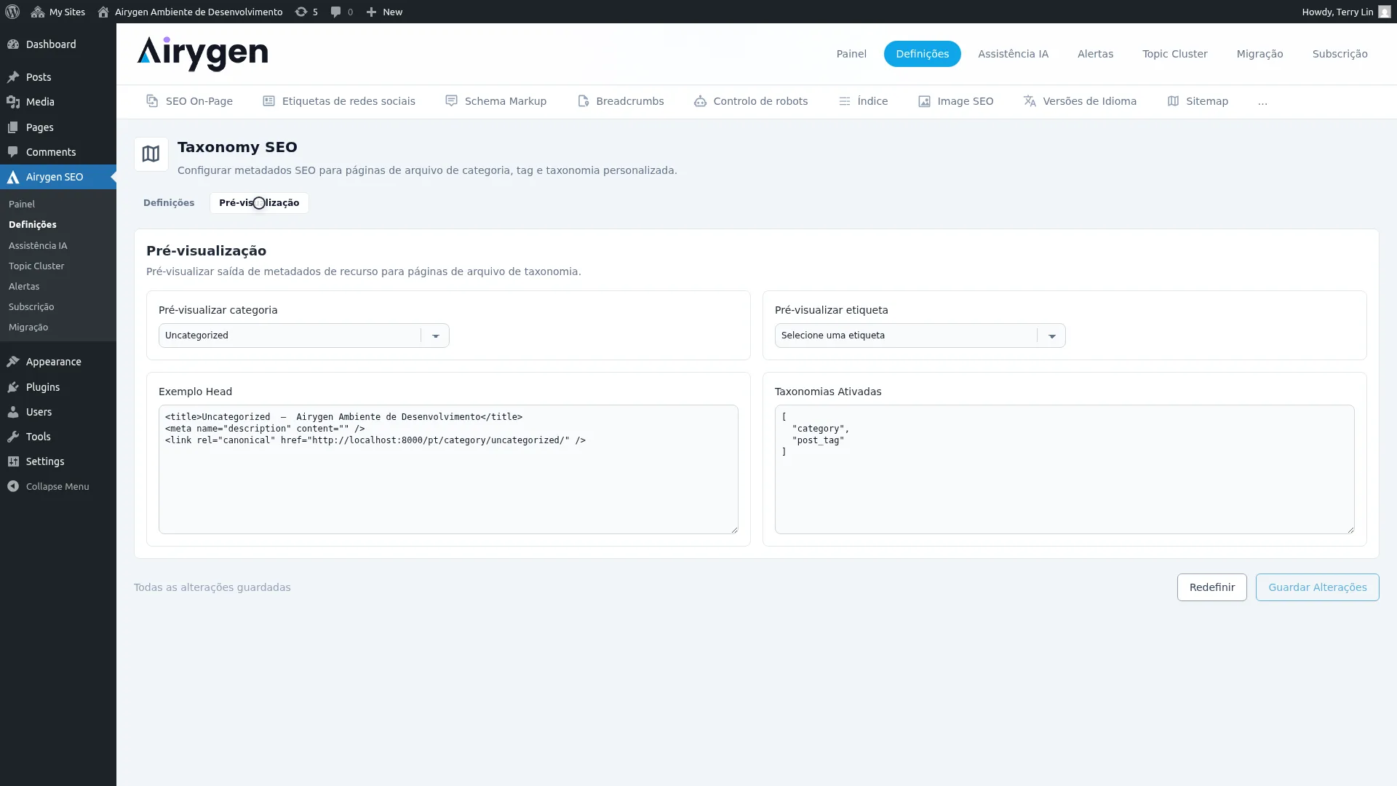Click the Comments bubble sidebar icon
This screenshot has width=1397, height=786.
[13, 152]
